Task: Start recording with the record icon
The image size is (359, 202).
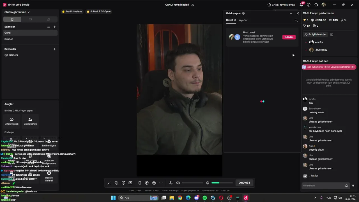Action: [147, 183]
